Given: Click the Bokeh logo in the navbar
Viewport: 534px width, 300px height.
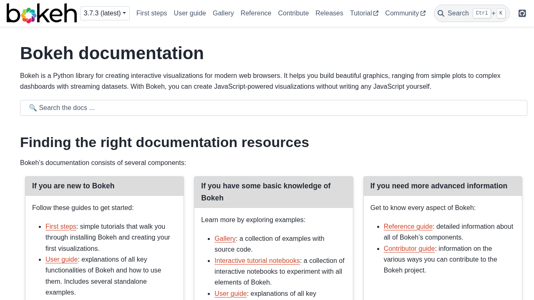Looking at the screenshot, I should click(42, 13).
